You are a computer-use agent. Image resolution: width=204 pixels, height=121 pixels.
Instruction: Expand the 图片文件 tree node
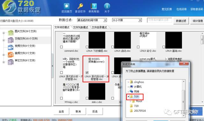click(x=4, y=33)
